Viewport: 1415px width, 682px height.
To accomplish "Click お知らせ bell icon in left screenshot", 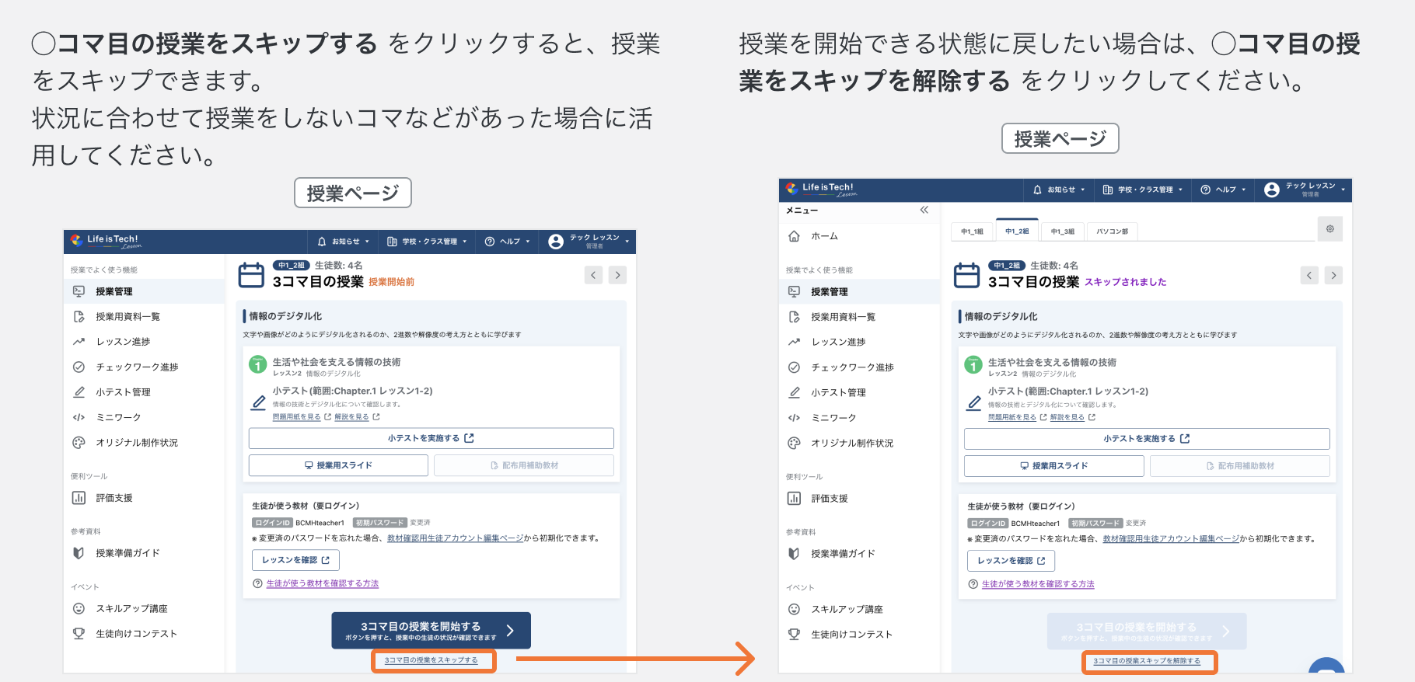I will [x=322, y=242].
